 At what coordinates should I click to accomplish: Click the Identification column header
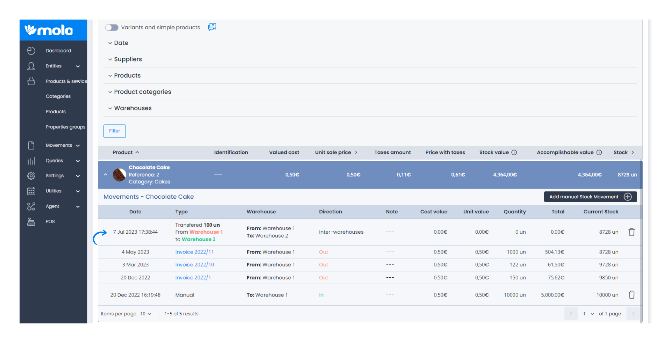click(231, 152)
